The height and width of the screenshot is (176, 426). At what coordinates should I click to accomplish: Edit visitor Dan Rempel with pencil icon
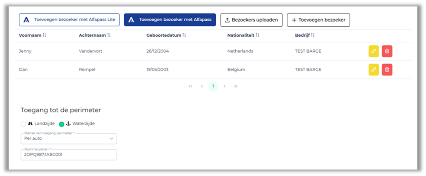point(374,69)
